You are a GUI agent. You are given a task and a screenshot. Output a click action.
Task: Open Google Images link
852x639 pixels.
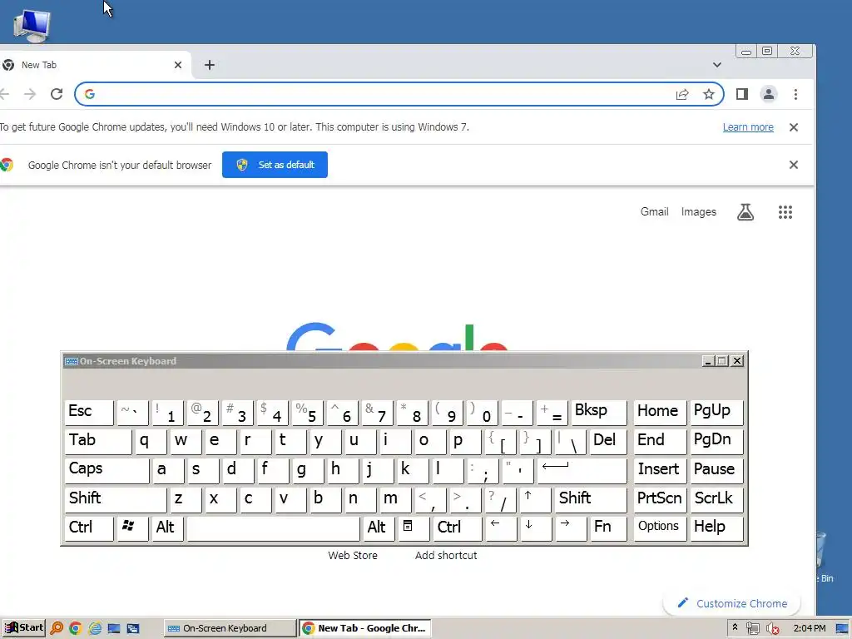pyautogui.click(x=699, y=212)
